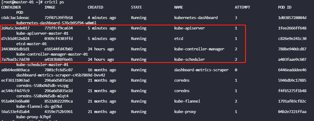This screenshot has height=121, width=314.
Task: Click the kube-apiserver container name
Action: coord(189,28)
